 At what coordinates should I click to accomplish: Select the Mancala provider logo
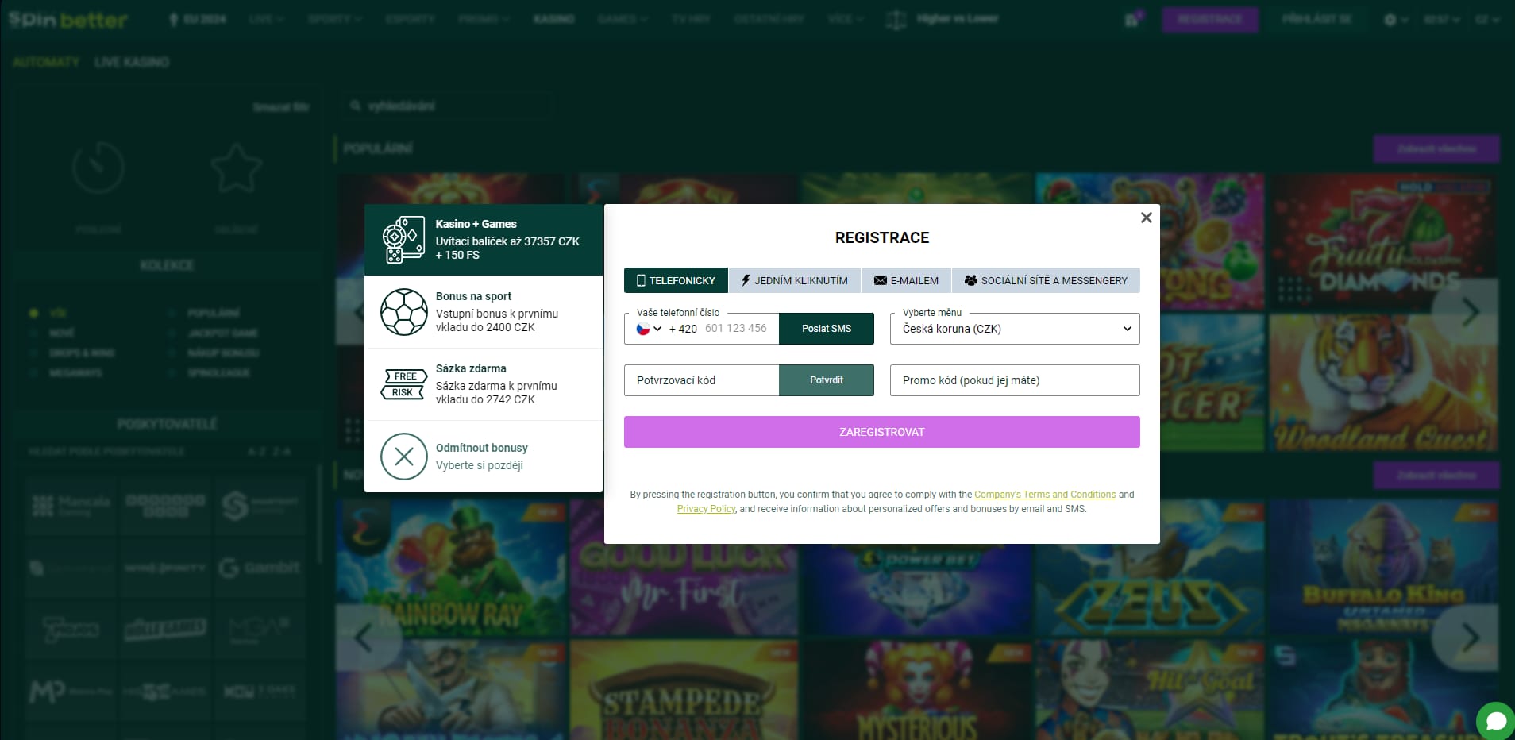[x=71, y=506]
